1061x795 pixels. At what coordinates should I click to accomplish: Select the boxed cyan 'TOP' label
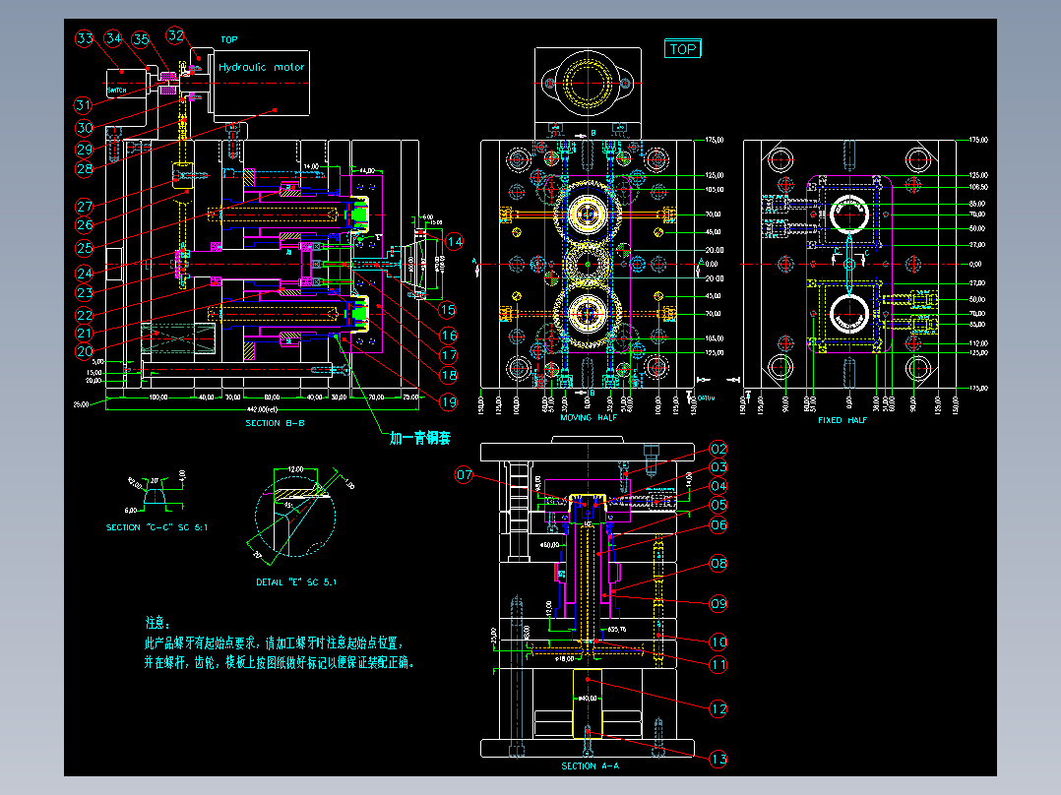tap(682, 49)
